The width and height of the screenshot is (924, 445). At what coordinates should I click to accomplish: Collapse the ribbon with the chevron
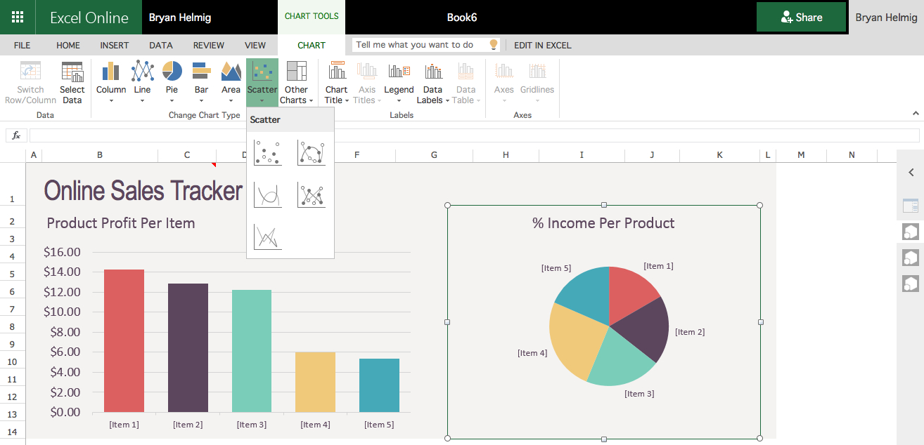click(915, 112)
